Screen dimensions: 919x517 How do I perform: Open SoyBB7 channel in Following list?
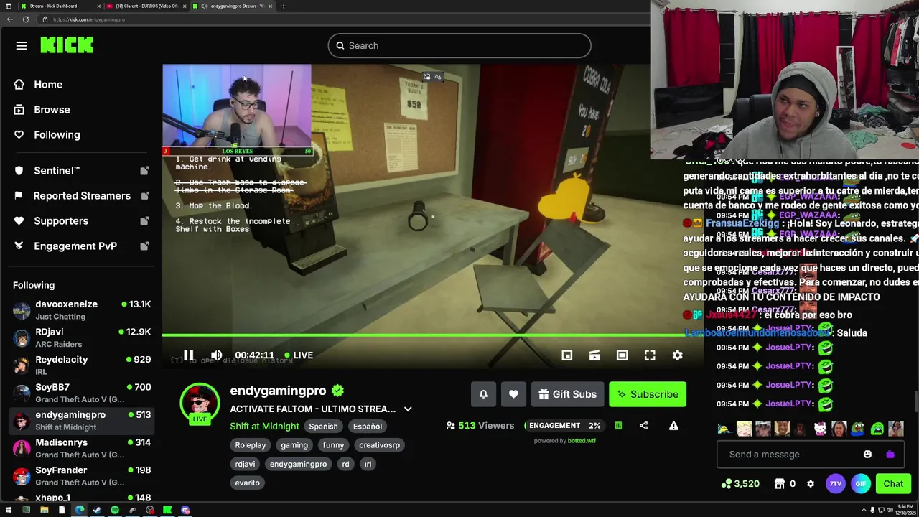[81, 393]
